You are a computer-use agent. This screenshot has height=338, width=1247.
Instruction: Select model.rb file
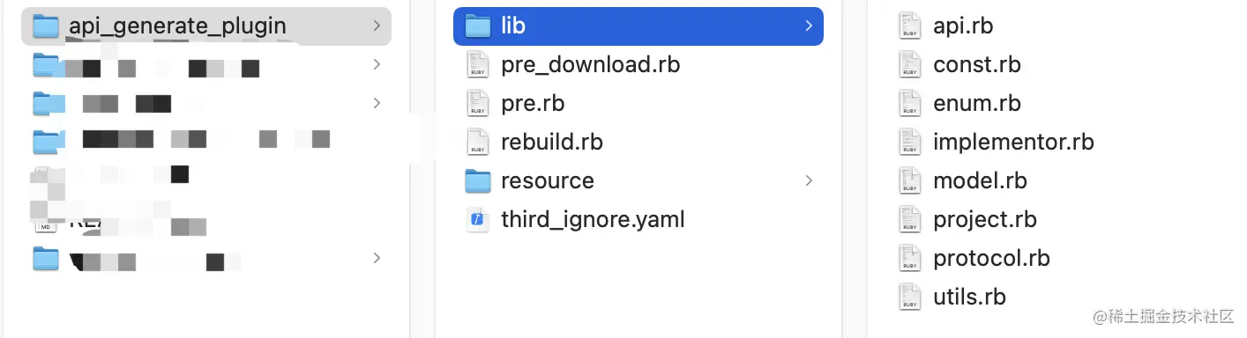click(980, 181)
